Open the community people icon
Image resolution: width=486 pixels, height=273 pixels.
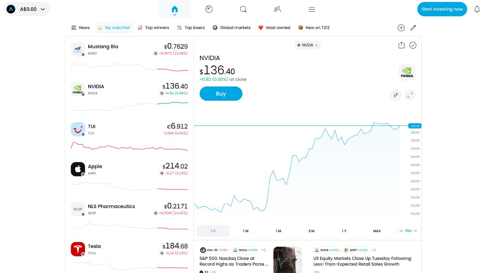click(x=277, y=9)
